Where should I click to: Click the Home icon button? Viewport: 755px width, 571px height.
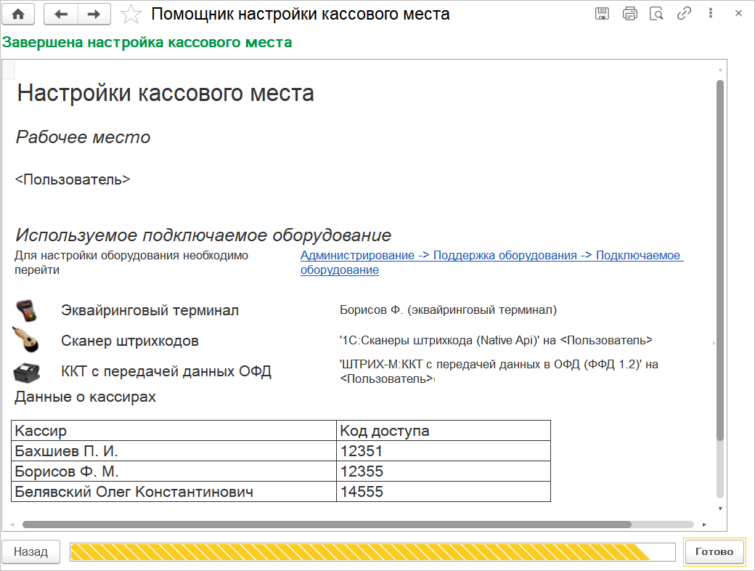pyautogui.click(x=18, y=14)
